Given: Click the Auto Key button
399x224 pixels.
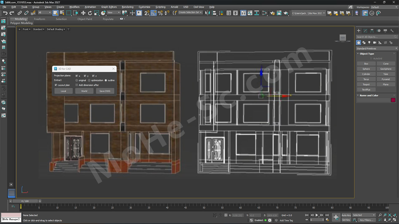Looking at the screenshot, I should coord(346,215).
